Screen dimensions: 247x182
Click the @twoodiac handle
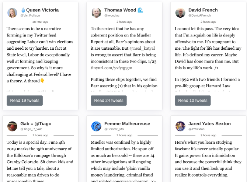point(112,16)
